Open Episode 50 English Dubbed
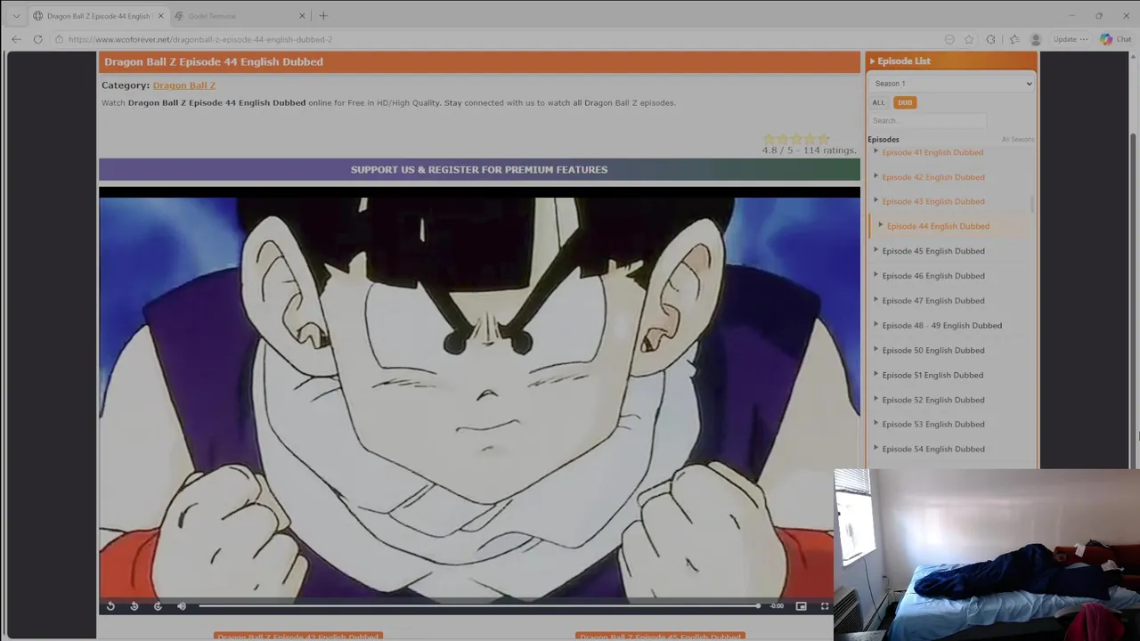Image resolution: width=1140 pixels, height=641 pixels. coord(932,350)
